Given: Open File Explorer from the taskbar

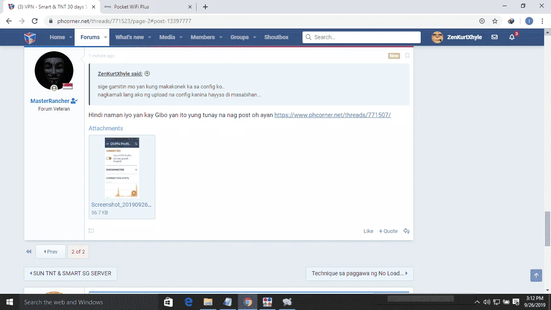Looking at the screenshot, I should coord(208,302).
